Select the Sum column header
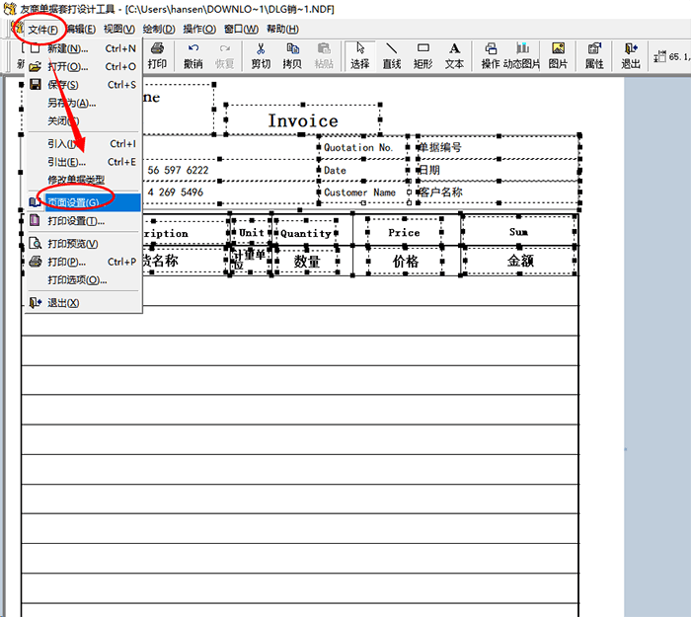691x617 pixels. 518,232
